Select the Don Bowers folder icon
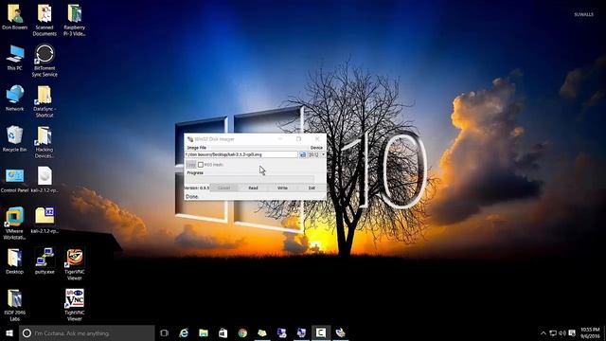The height and width of the screenshot is (341, 606). [x=15, y=17]
